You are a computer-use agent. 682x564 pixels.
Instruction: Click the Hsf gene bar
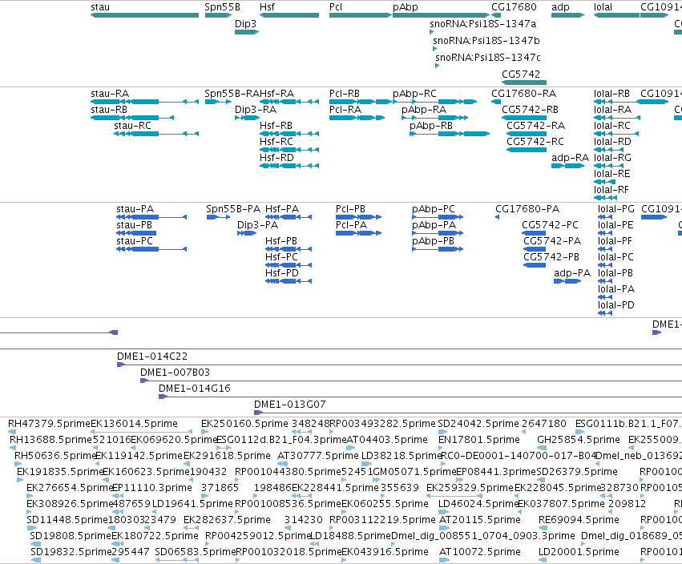(x=289, y=15)
